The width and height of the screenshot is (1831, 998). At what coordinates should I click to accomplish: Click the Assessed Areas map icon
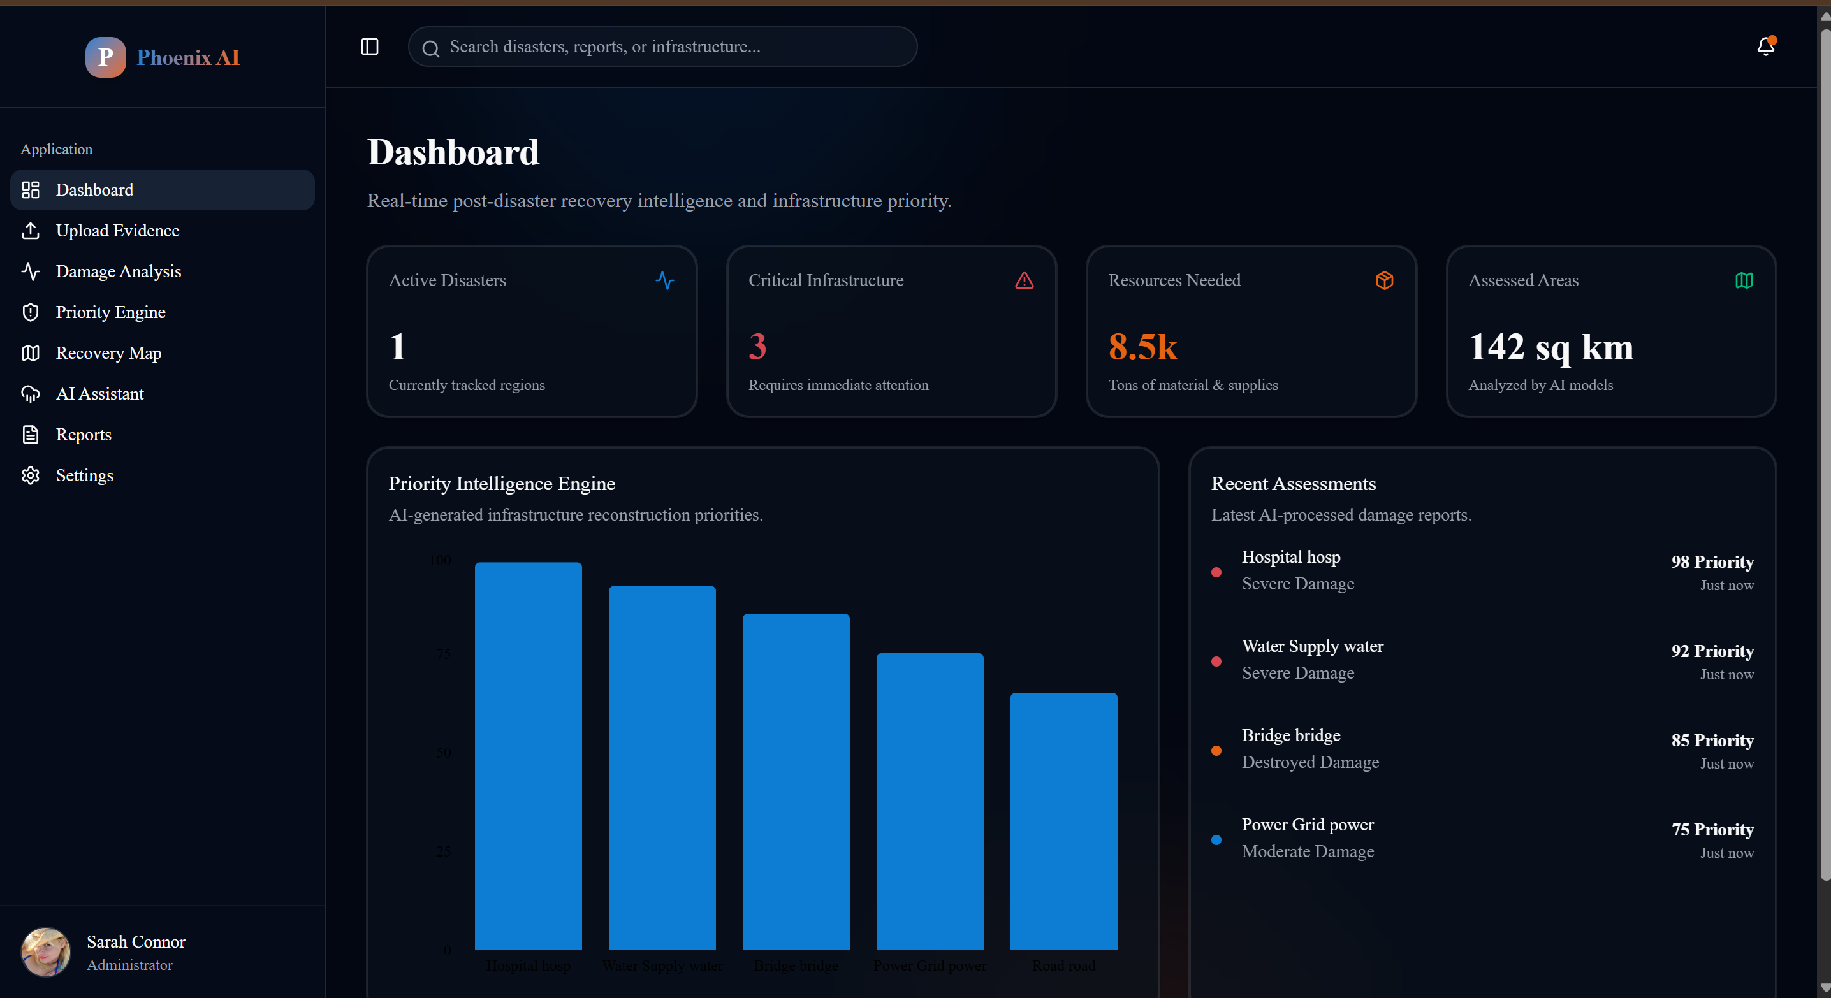(1744, 280)
